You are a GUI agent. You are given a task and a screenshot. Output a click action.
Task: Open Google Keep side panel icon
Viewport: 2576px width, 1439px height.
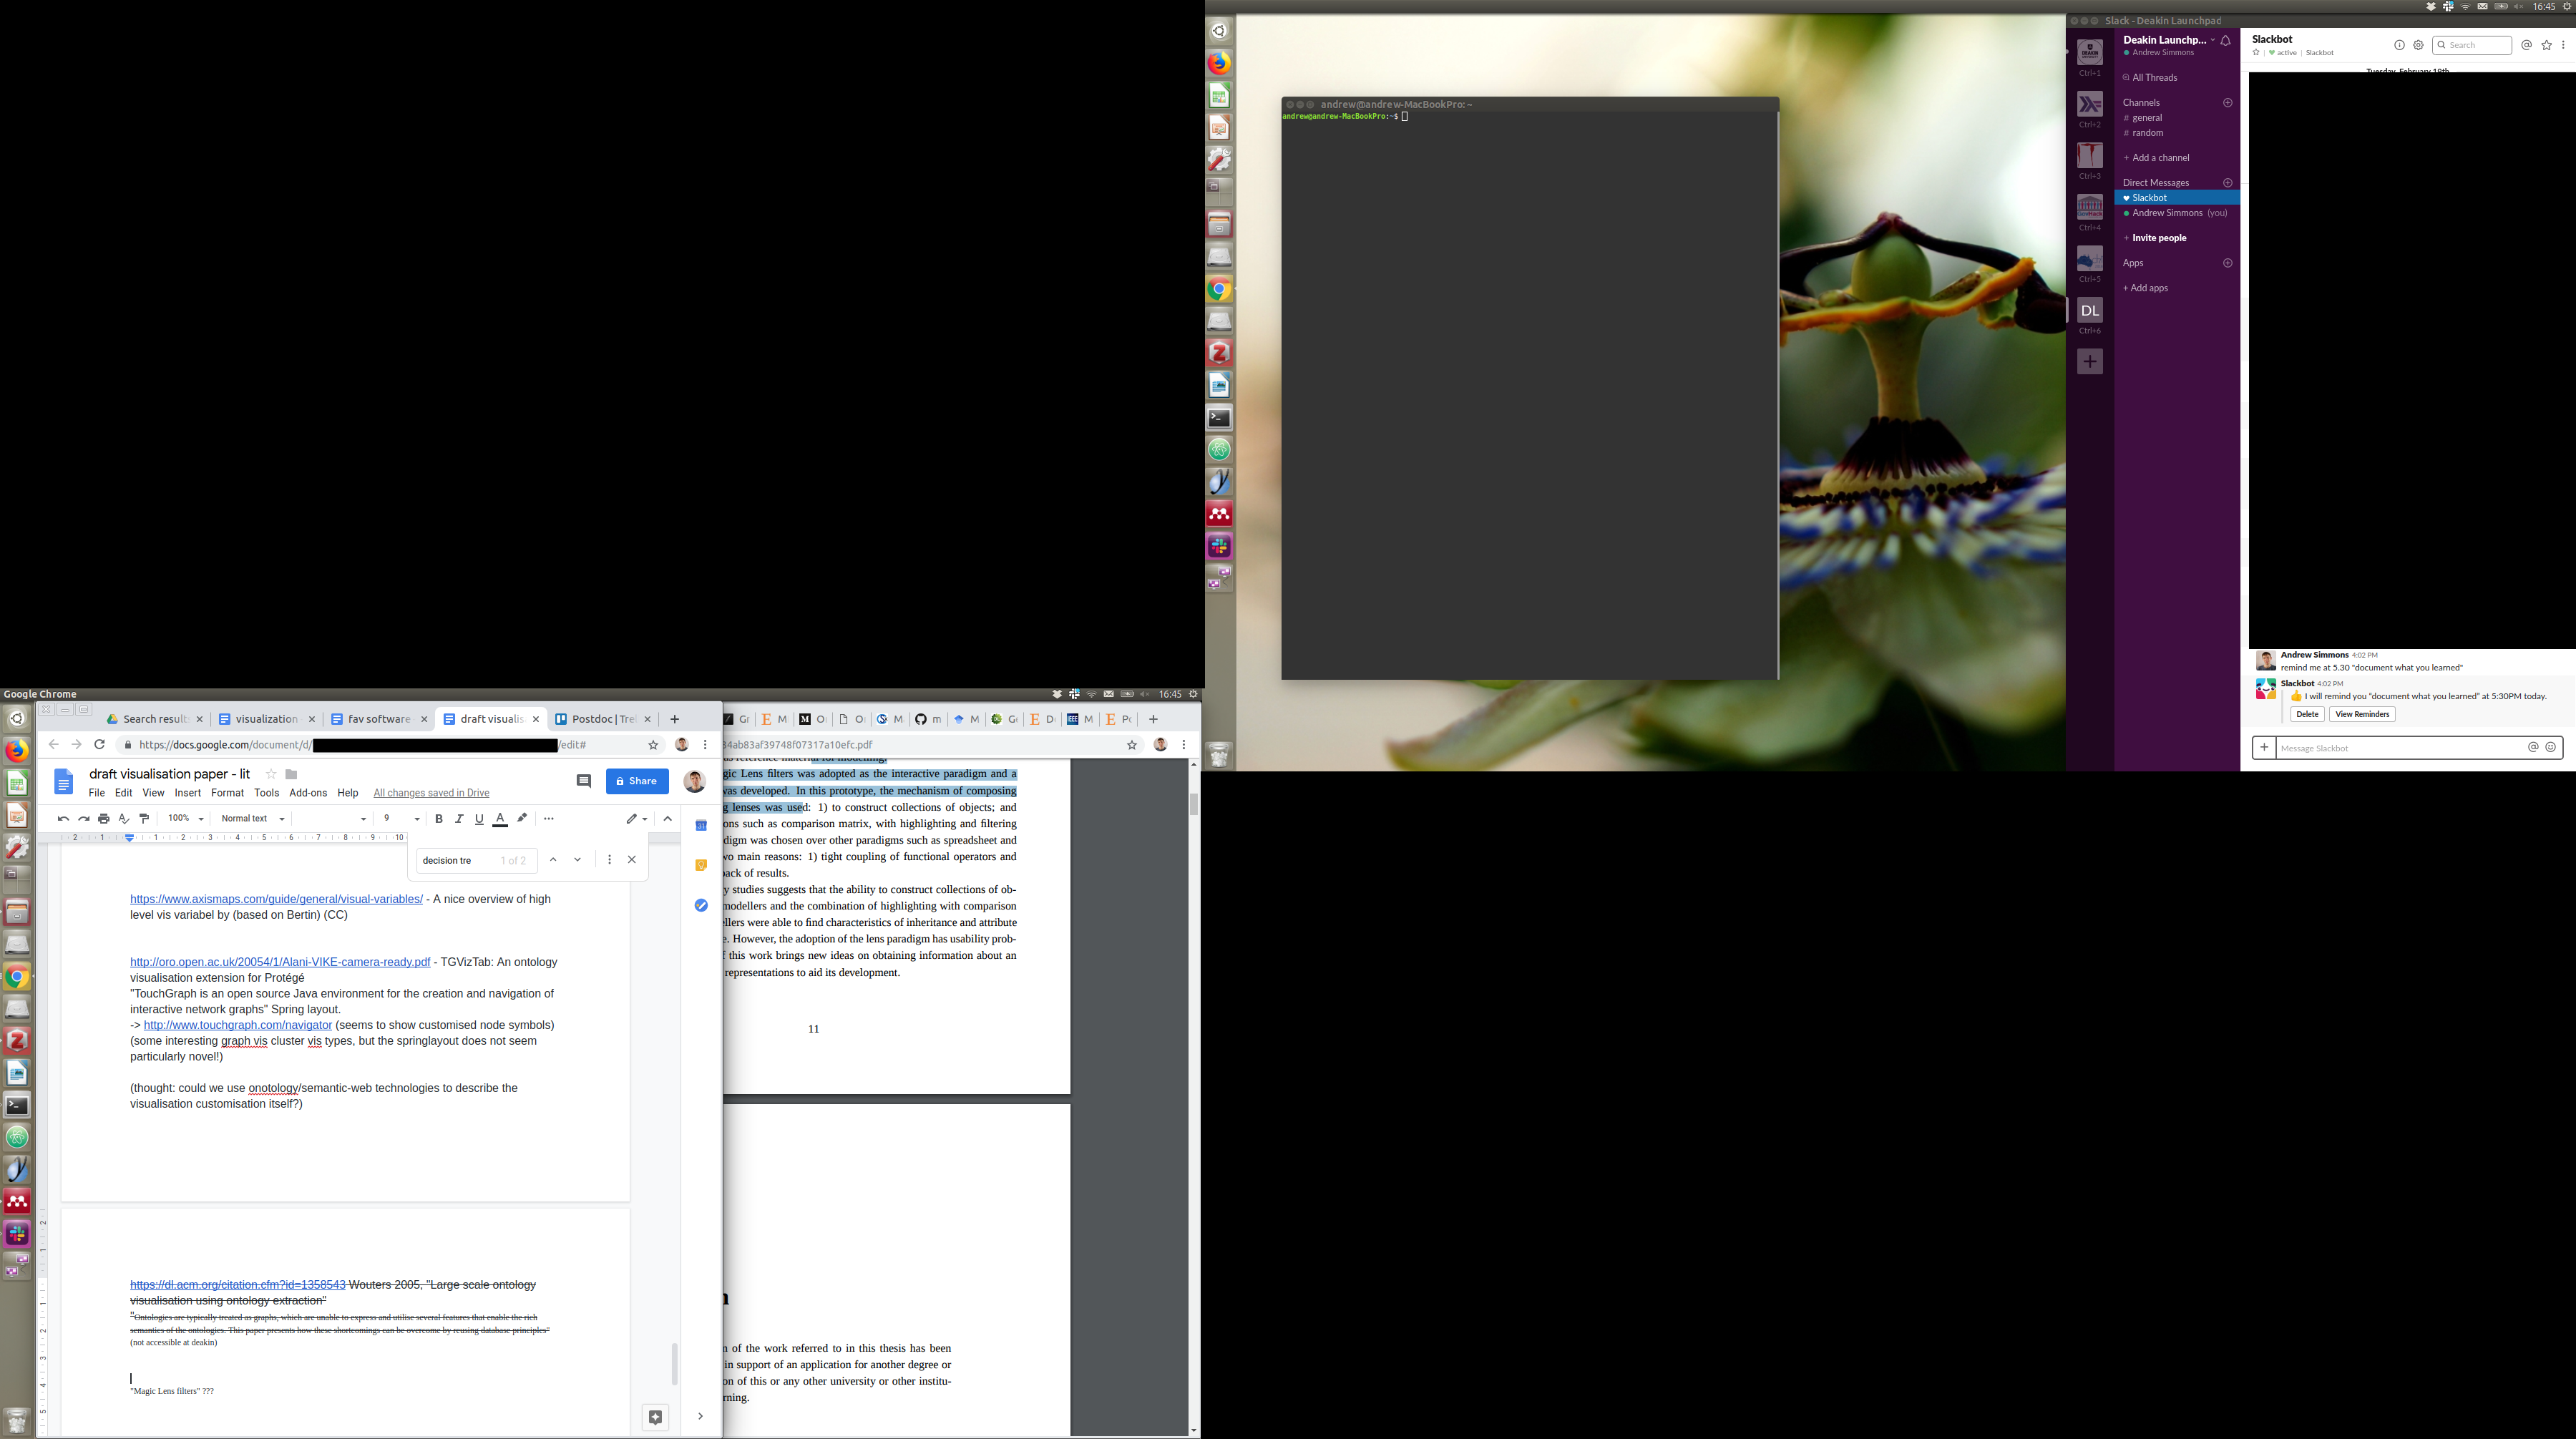pos(701,865)
